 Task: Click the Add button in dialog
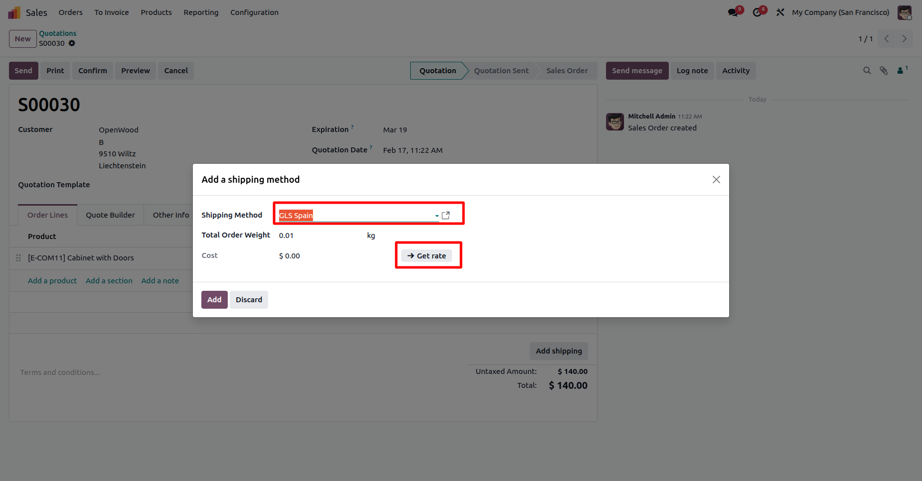tap(214, 300)
